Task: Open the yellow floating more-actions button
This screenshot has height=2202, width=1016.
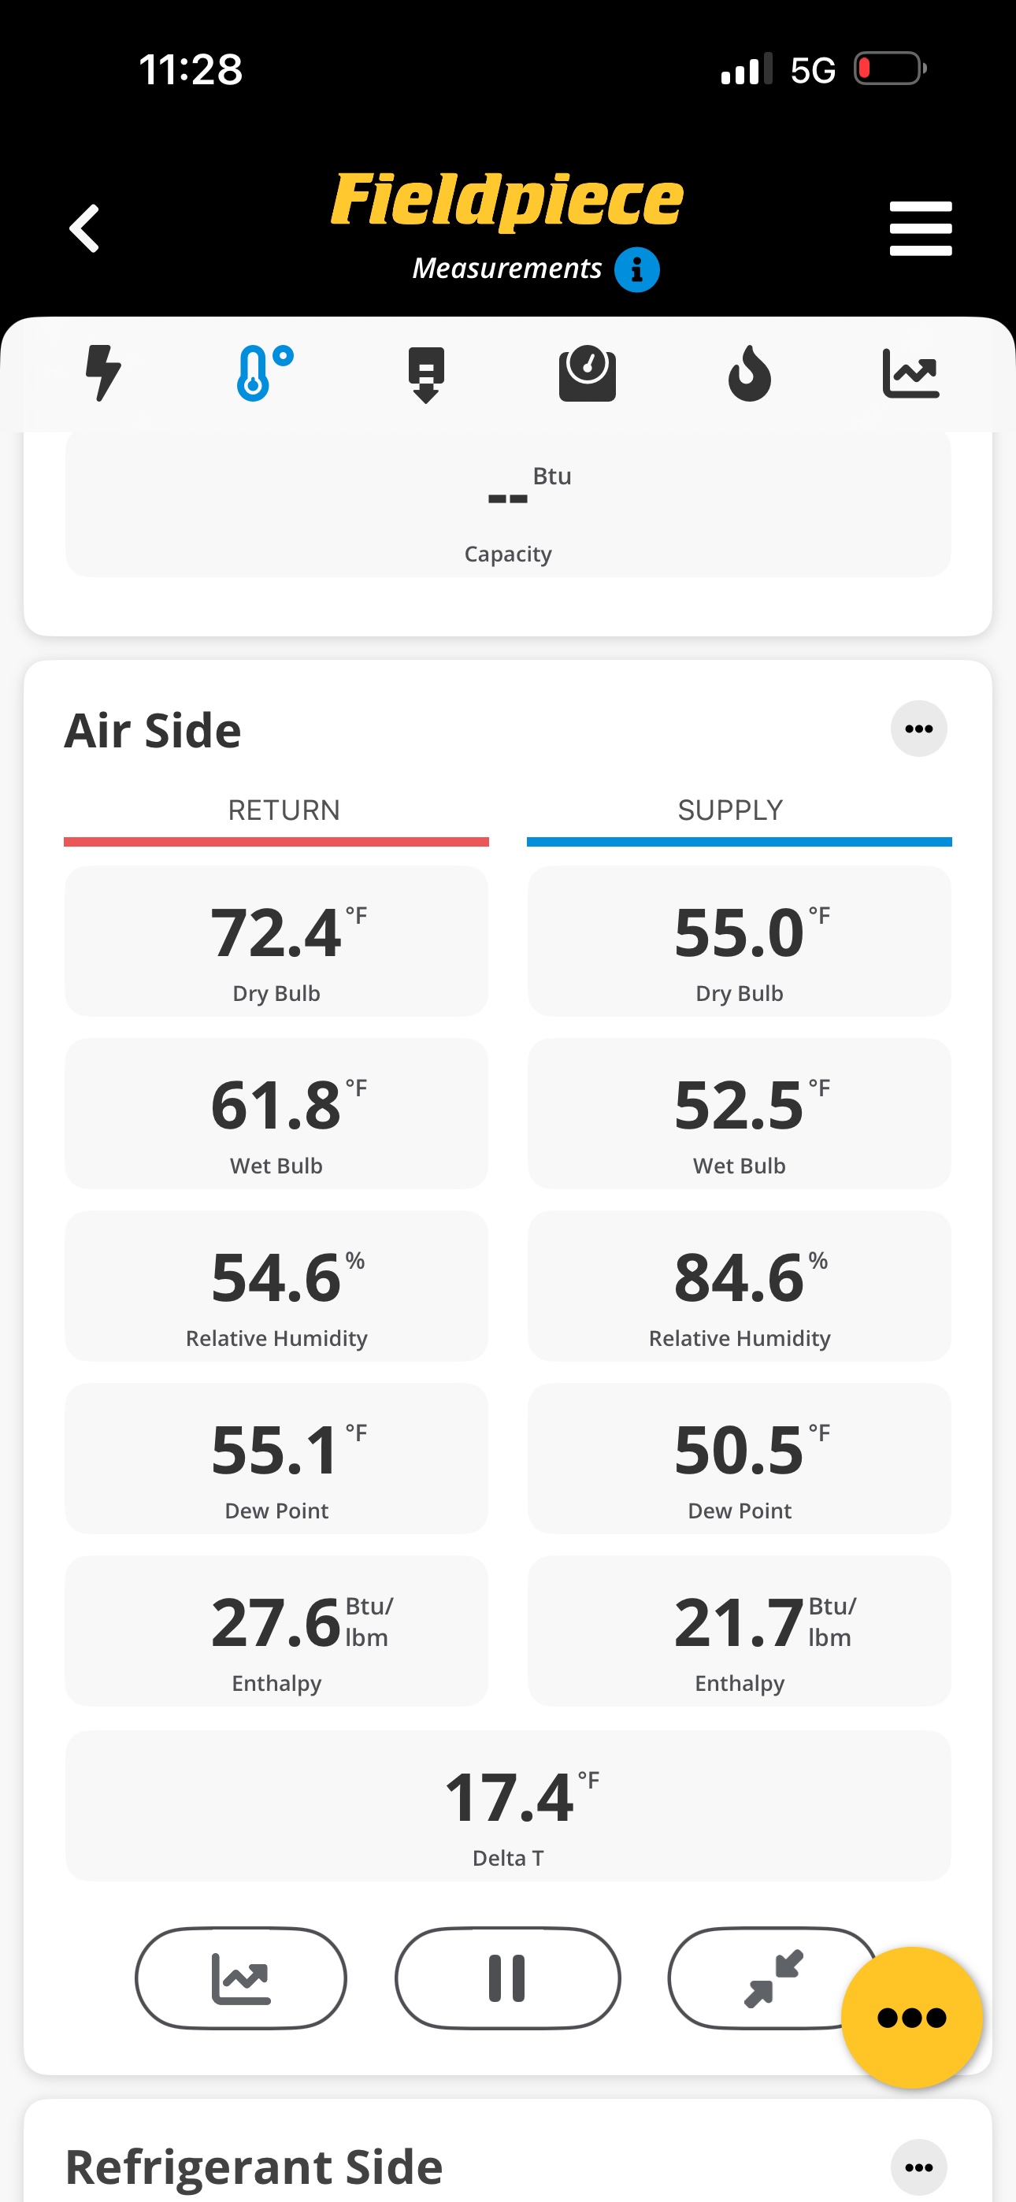Action: point(912,2018)
